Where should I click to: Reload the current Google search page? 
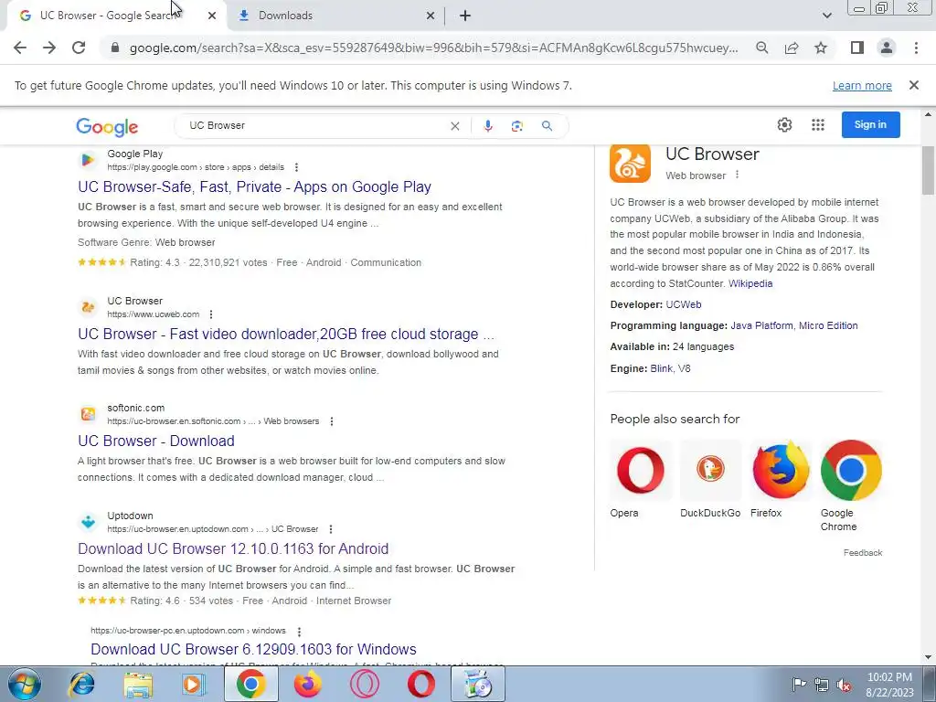click(x=79, y=48)
